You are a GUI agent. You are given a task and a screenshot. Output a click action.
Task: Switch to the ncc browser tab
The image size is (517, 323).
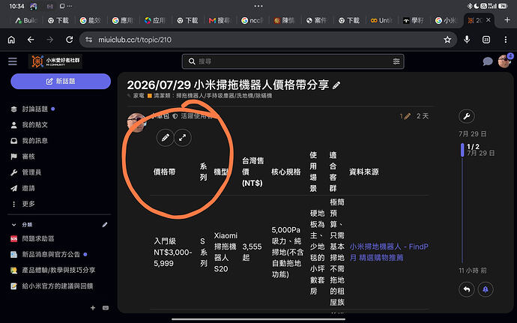[x=252, y=20]
